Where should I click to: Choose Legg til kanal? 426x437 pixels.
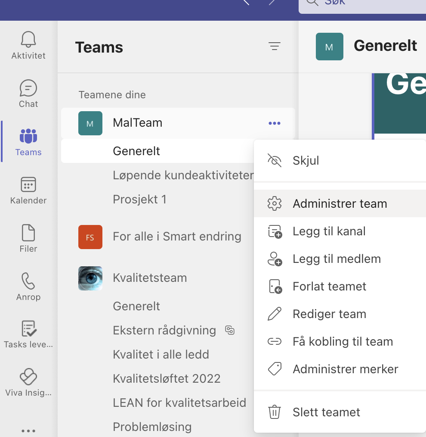pyautogui.click(x=340, y=231)
